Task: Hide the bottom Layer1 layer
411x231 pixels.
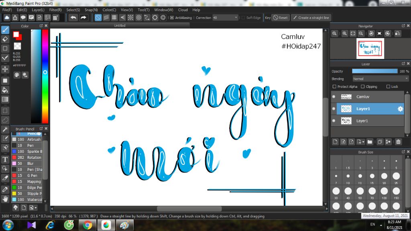Action: (334, 121)
